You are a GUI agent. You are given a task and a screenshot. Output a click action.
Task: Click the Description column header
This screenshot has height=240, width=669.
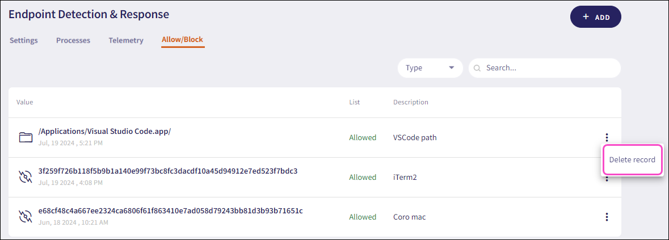click(411, 102)
